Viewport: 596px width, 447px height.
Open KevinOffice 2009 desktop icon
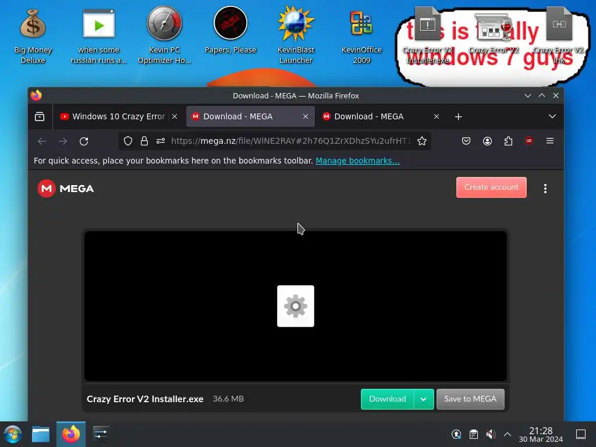(361, 36)
